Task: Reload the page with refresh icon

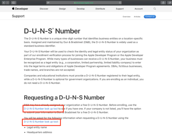Action: pos(120,3)
